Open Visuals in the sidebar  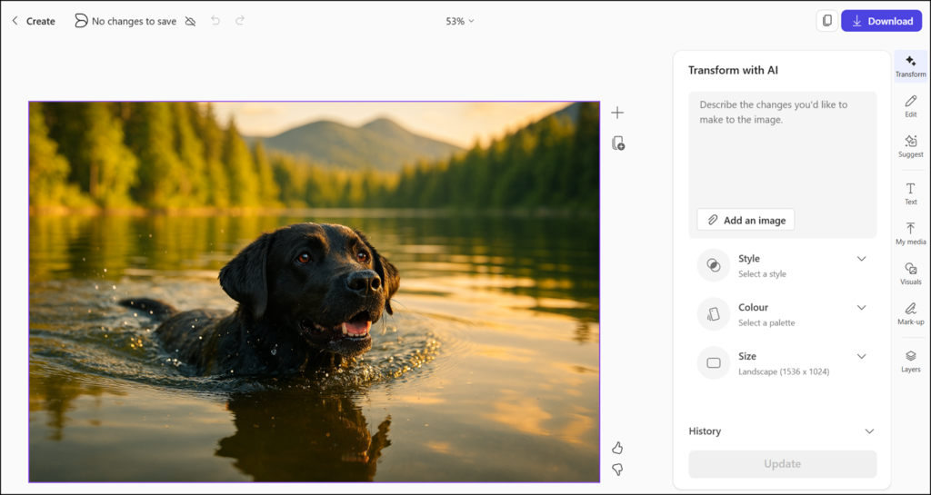click(911, 274)
